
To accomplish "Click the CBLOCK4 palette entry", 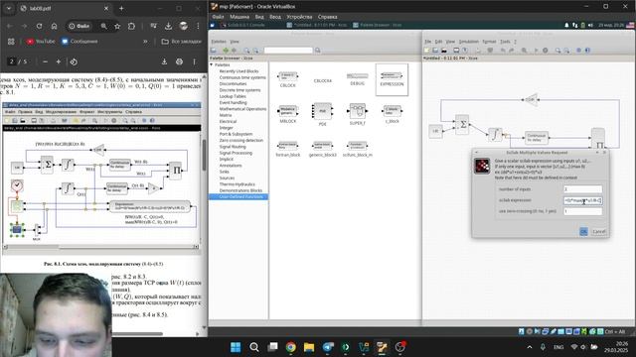I will point(322,80).
